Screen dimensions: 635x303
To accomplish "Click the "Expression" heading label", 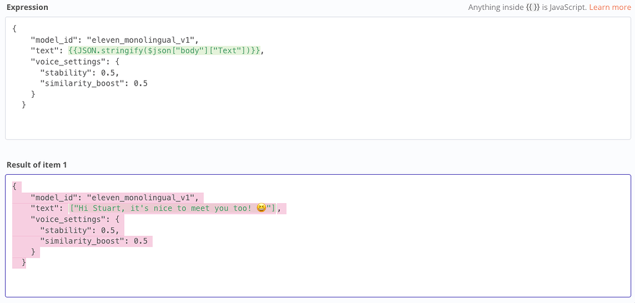I will click(x=27, y=7).
